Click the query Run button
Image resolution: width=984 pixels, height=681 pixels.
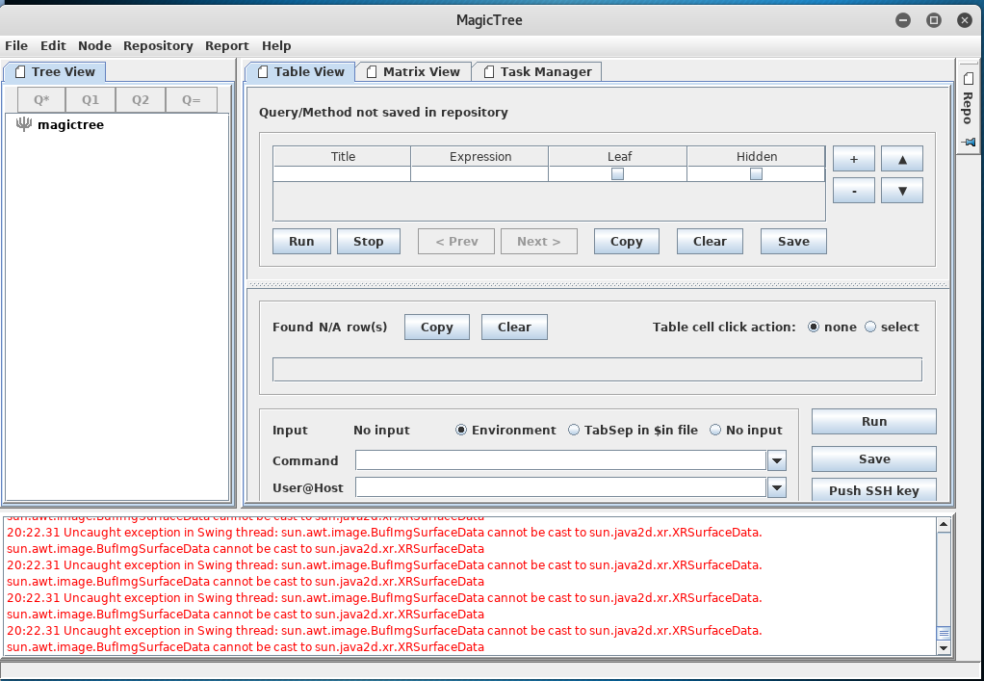click(x=301, y=241)
